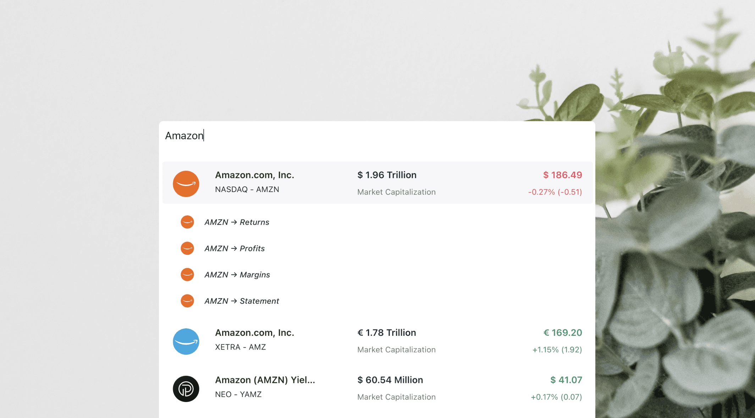Click the $ 1.96 Trillion market cap
The image size is (755, 418).
[x=387, y=175]
